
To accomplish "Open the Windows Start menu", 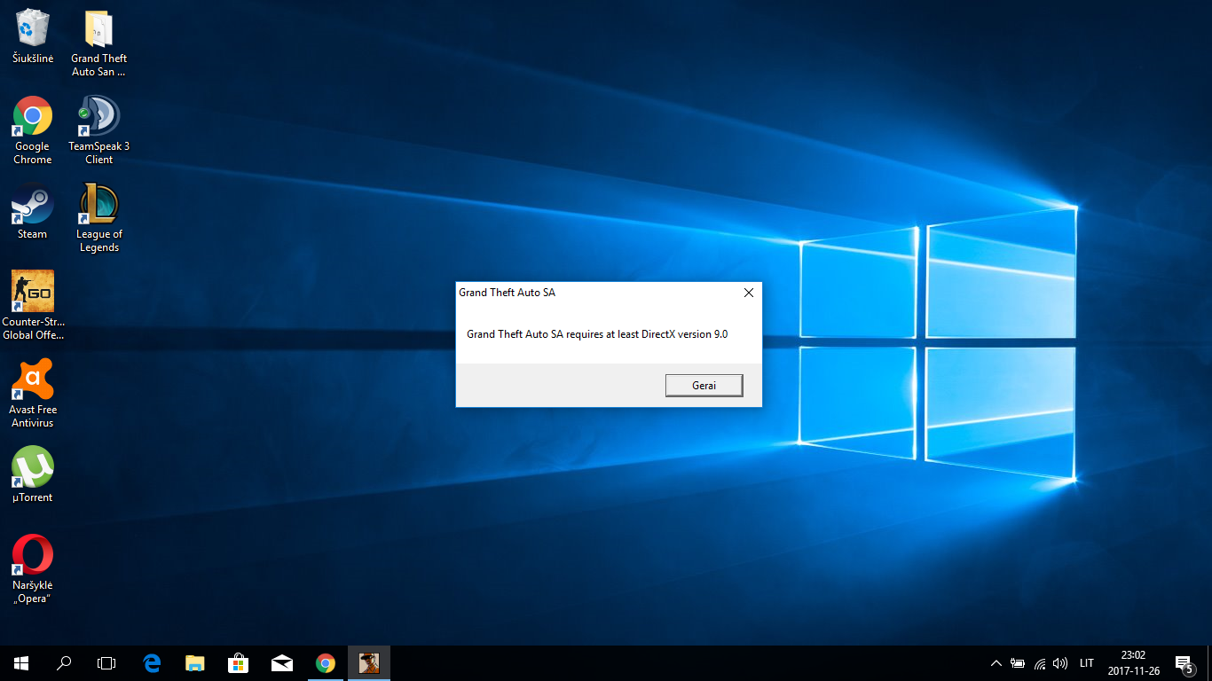I will coord(21,663).
